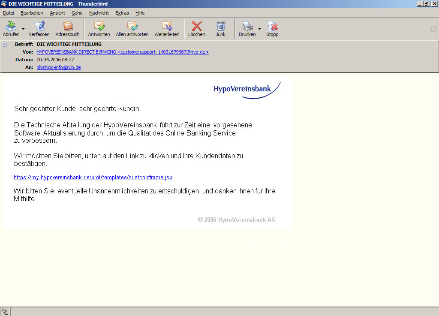Click Allen antworten reply-all icon
The width and height of the screenshot is (439, 316).
(x=132, y=26)
